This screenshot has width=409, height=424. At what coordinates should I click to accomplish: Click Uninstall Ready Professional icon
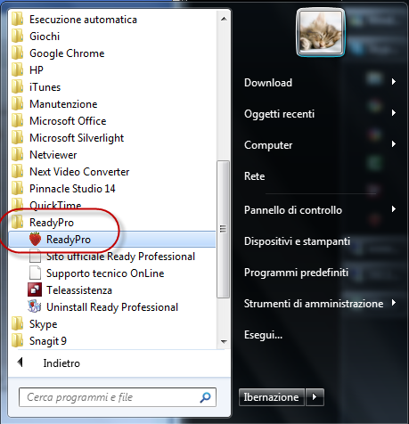(x=35, y=306)
